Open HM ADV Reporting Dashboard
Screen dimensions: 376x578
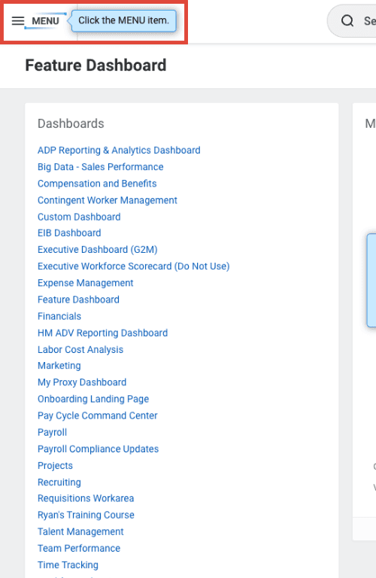[x=102, y=333]
